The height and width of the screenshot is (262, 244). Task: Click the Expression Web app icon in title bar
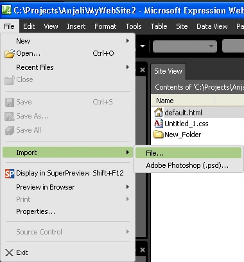tap(6, 10)
